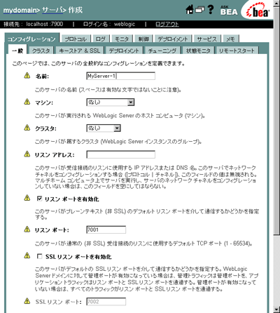Open the クラスタ sub-tab

pyautogui.click(x=41, y=51)
